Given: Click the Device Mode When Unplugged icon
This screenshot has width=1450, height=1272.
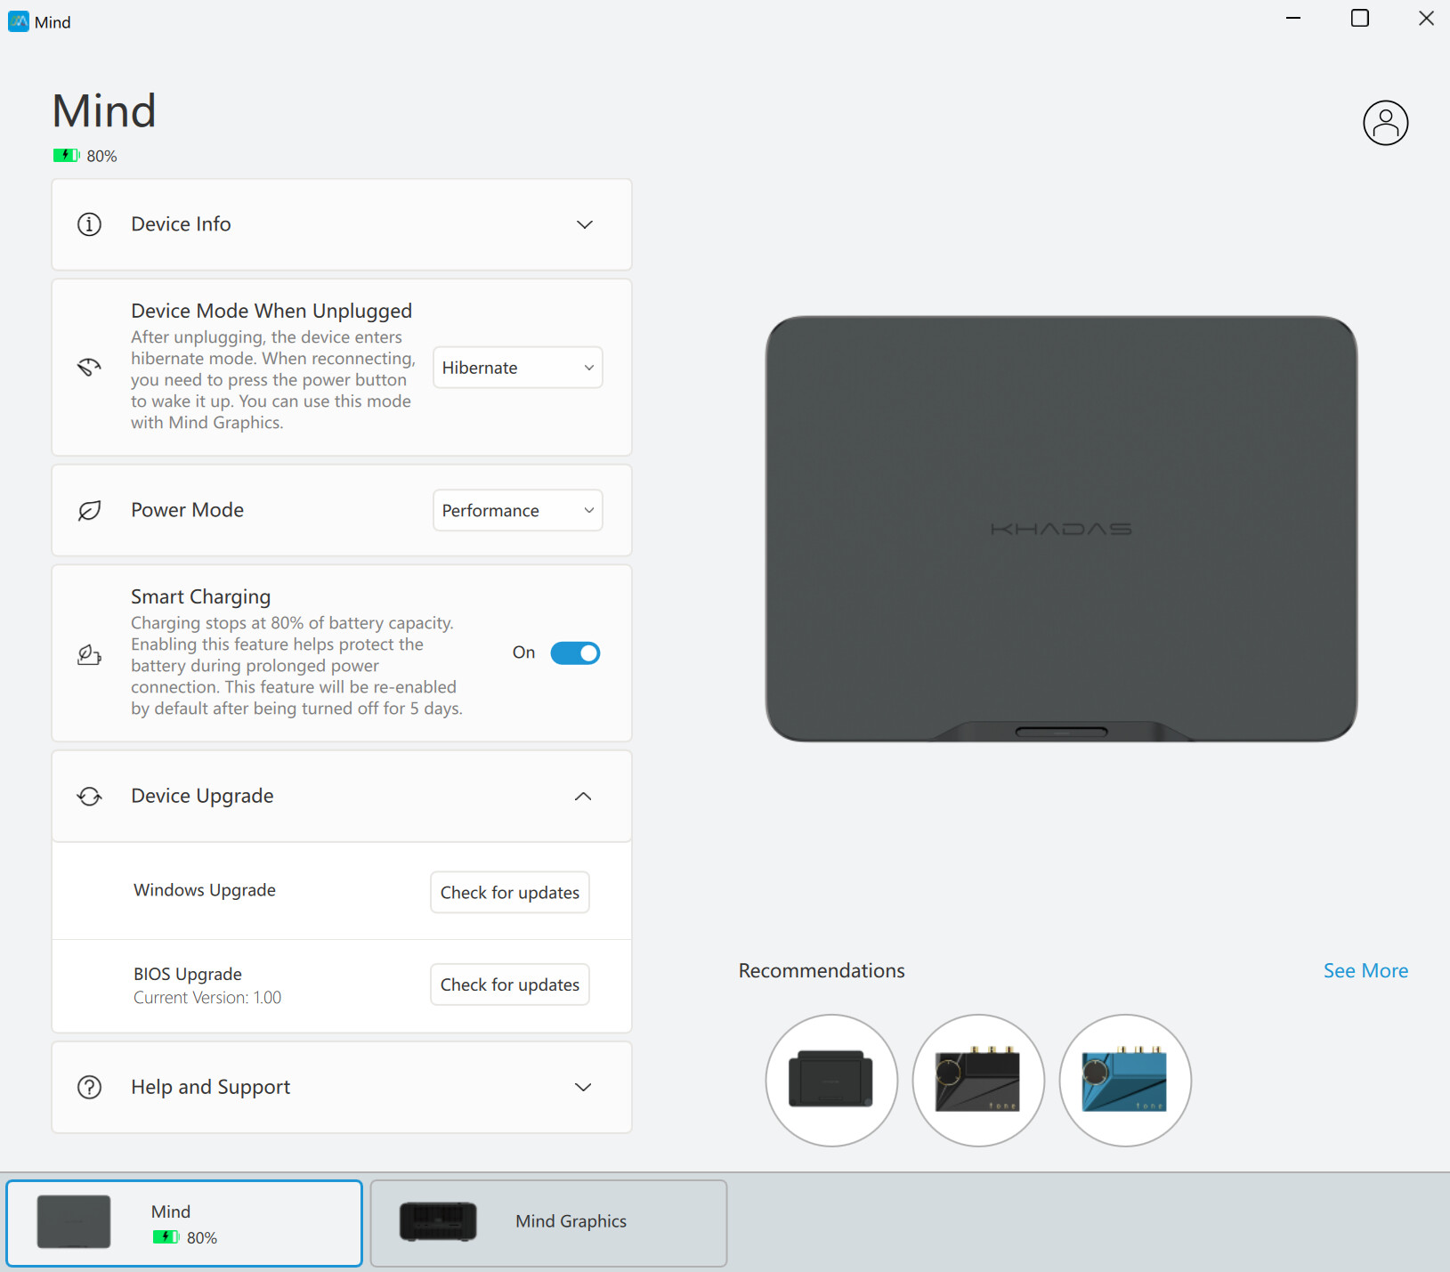Looking at the screenshot, I should [89, 367].
